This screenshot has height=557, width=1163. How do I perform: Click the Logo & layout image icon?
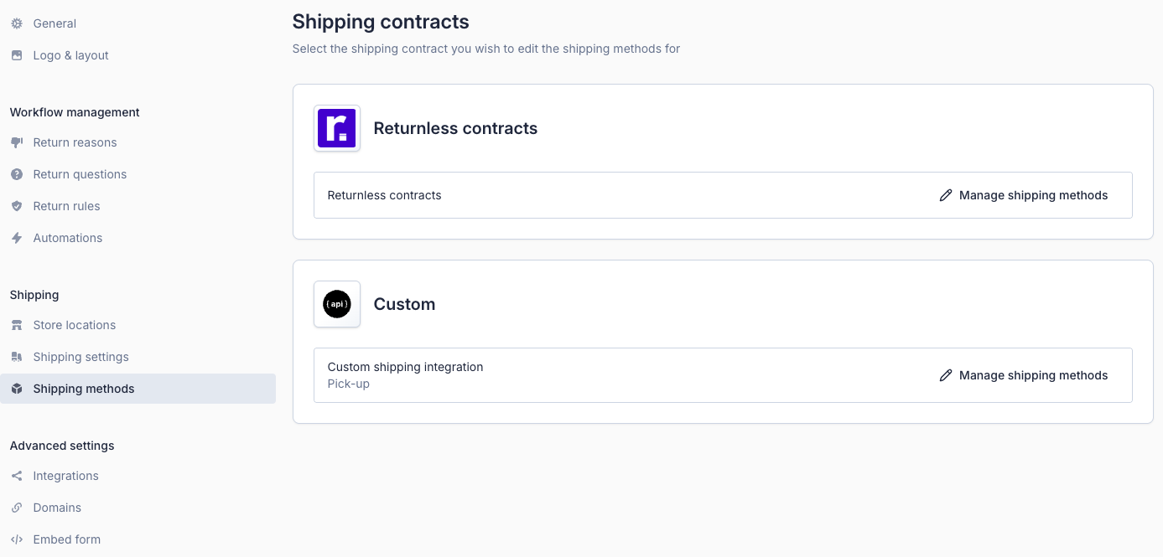pyautogui.click(x=17, y=55)
